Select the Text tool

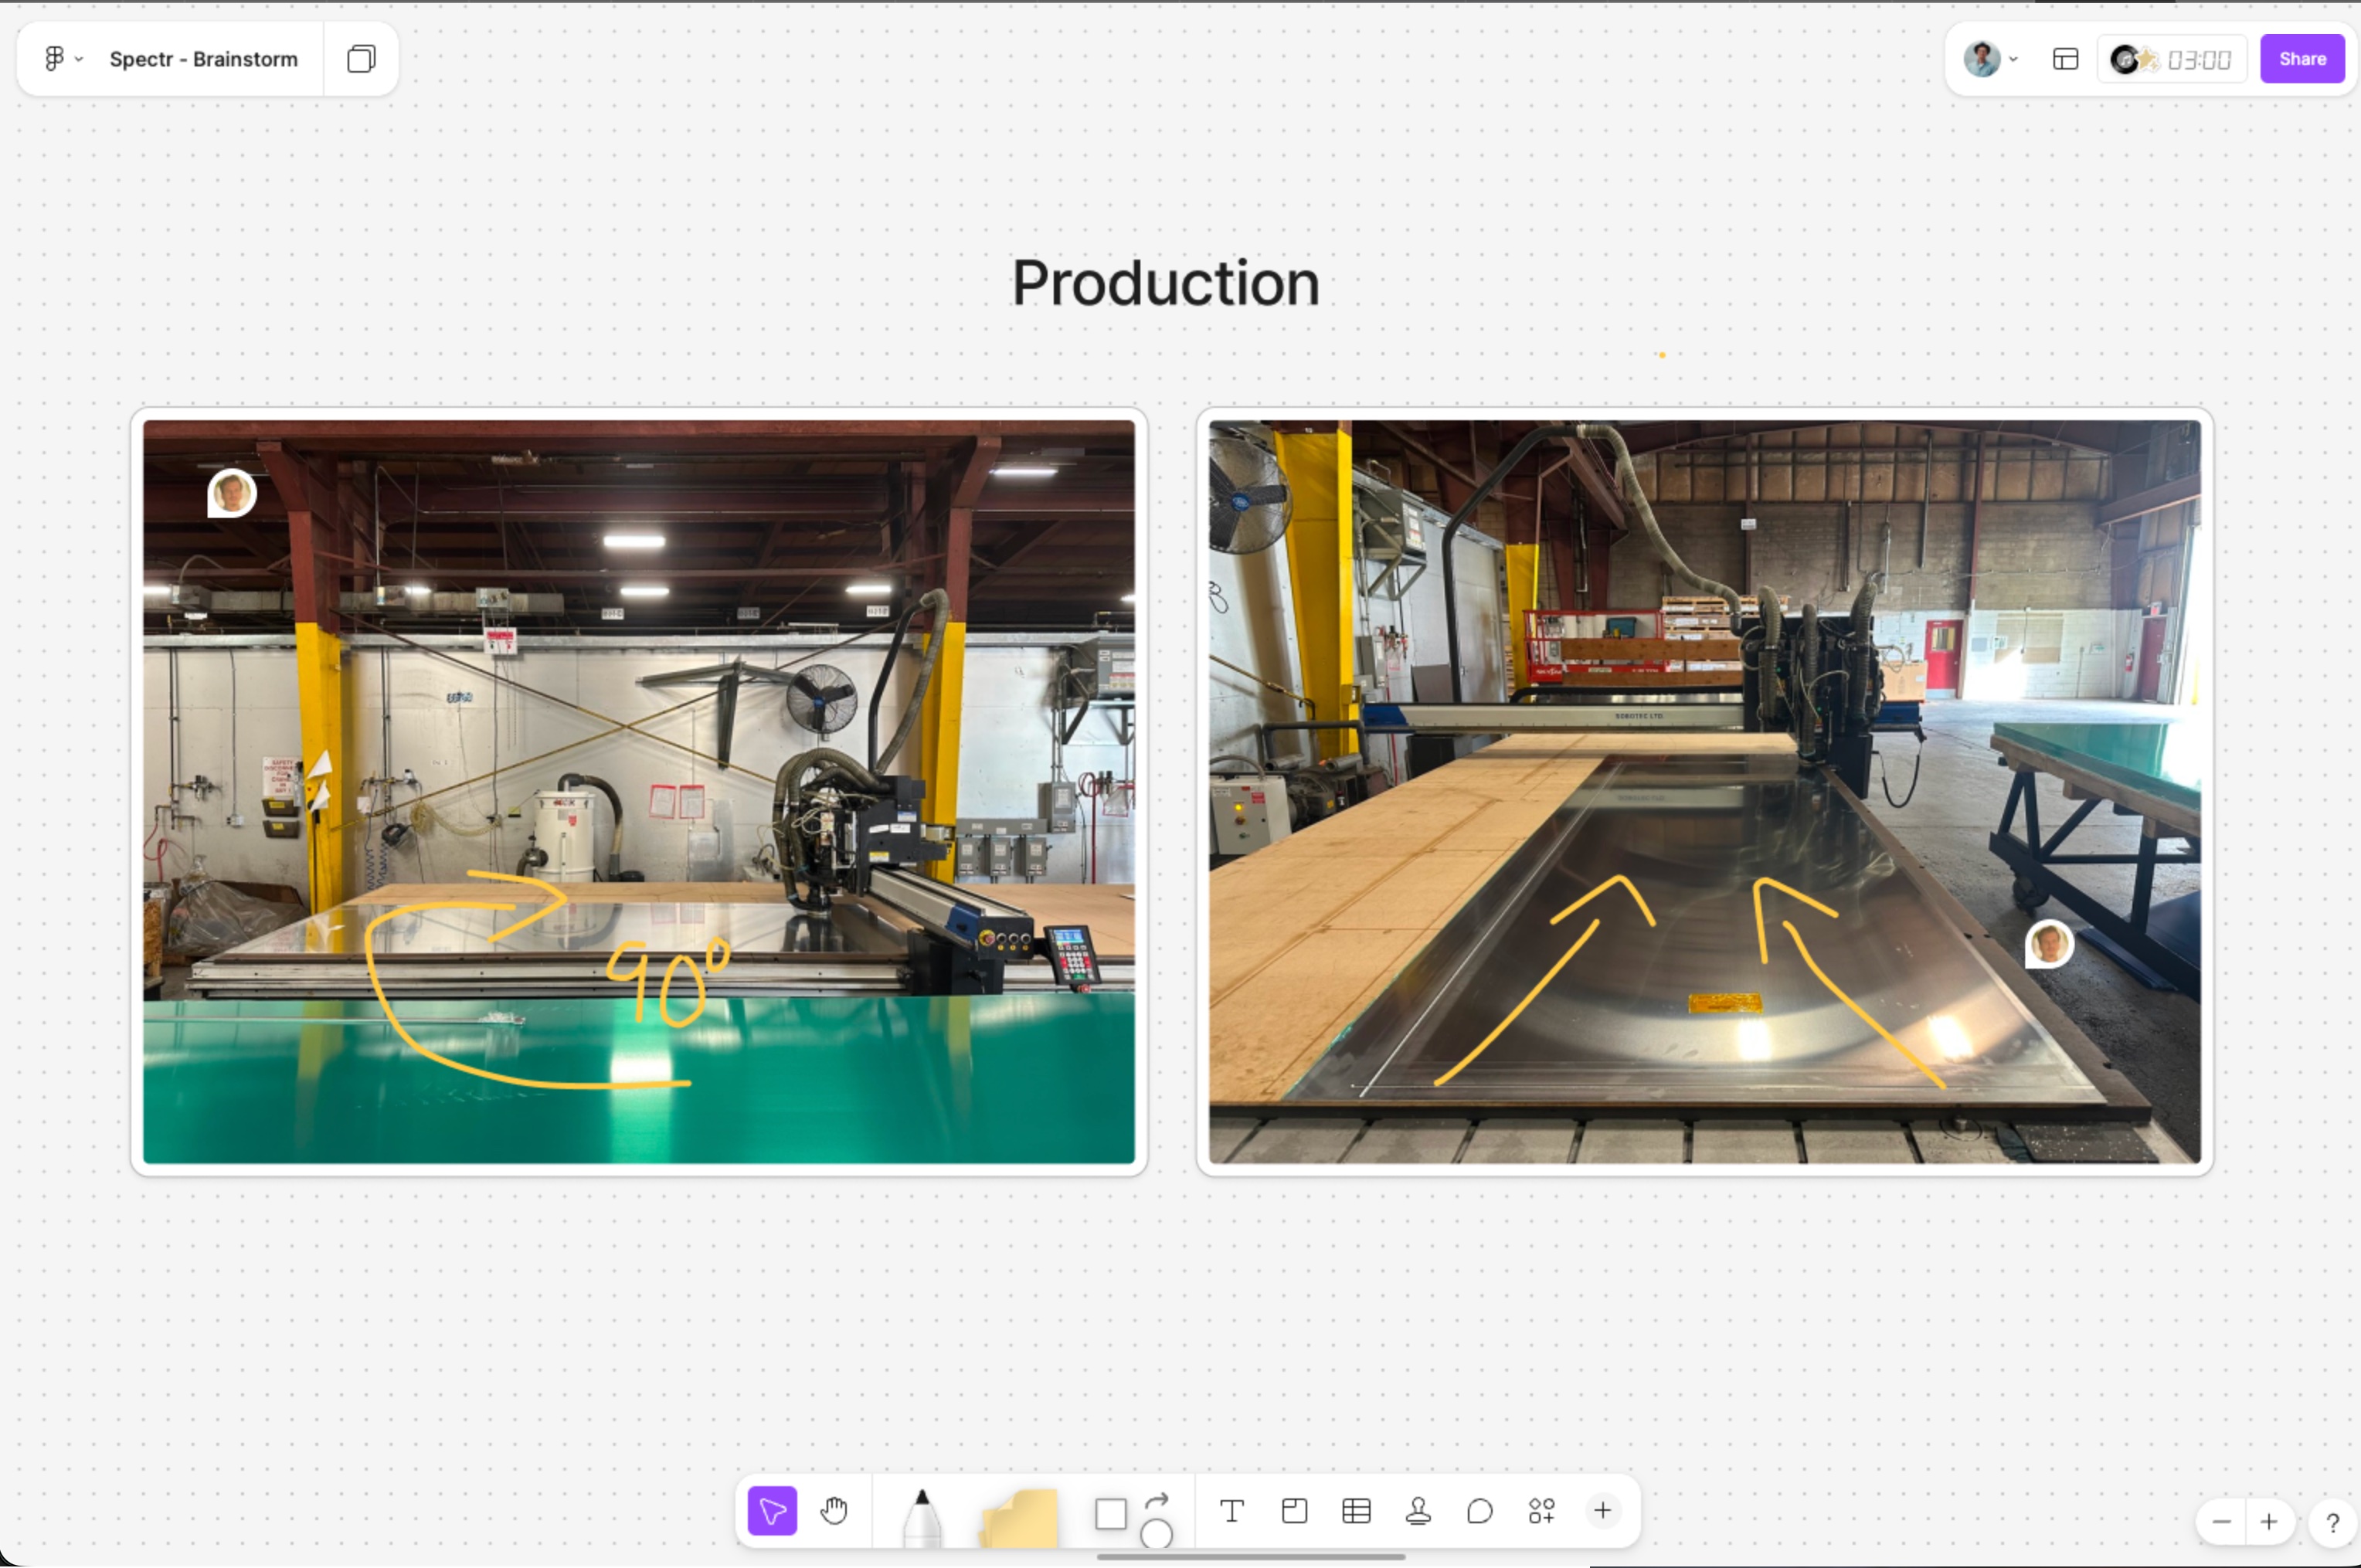[1232, 1511]
